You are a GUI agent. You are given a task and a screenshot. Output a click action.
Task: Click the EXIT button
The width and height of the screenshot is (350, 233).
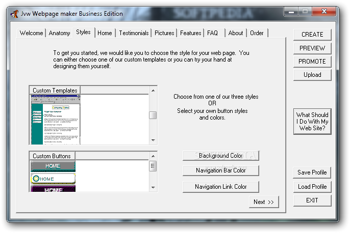(x=312, y=200)
